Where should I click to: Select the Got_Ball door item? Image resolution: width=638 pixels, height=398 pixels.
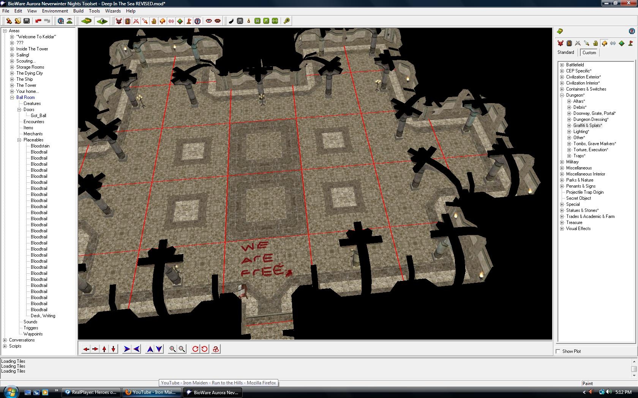(x=38, y=116)
